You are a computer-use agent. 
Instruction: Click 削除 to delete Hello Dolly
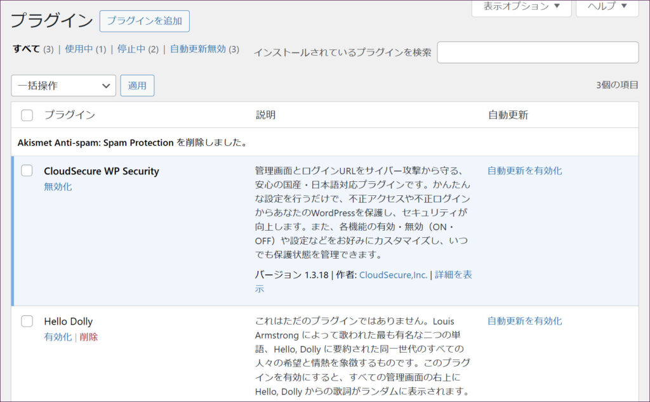[89, 337]
